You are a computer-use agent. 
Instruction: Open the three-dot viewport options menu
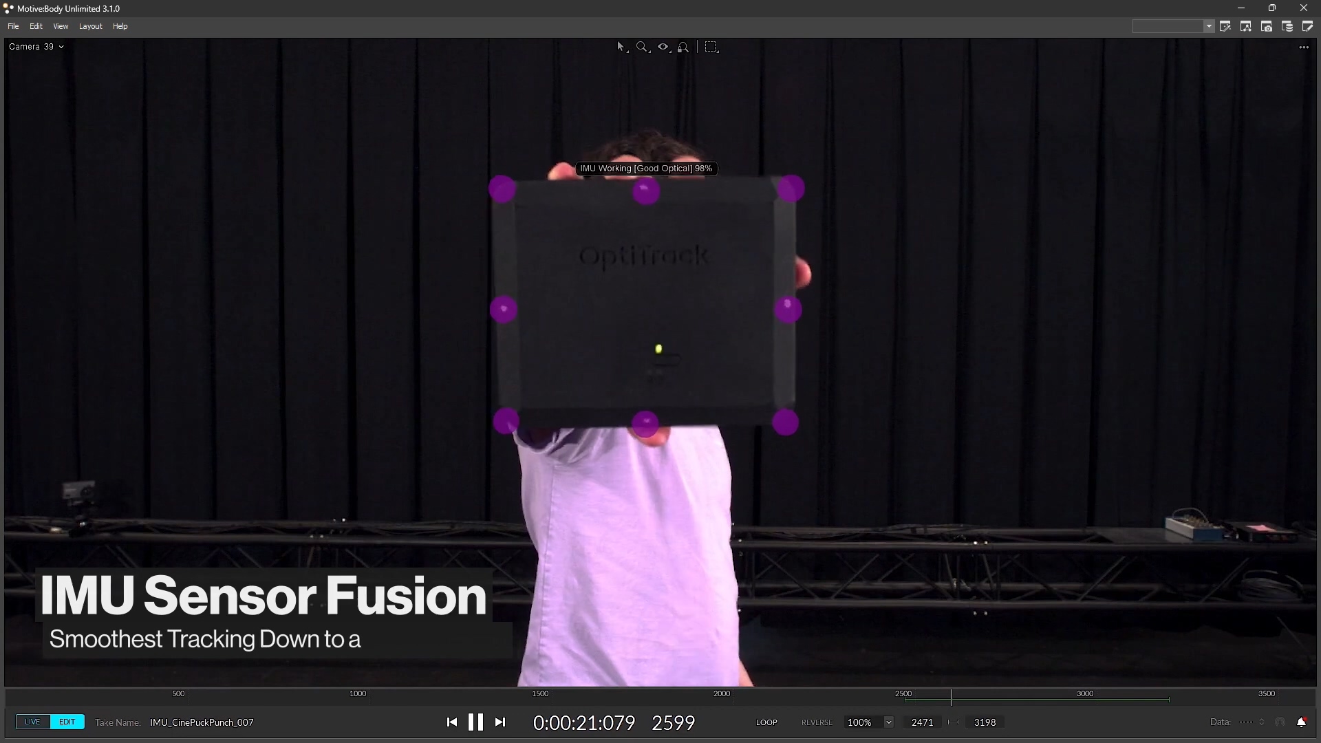[1304, 47]
